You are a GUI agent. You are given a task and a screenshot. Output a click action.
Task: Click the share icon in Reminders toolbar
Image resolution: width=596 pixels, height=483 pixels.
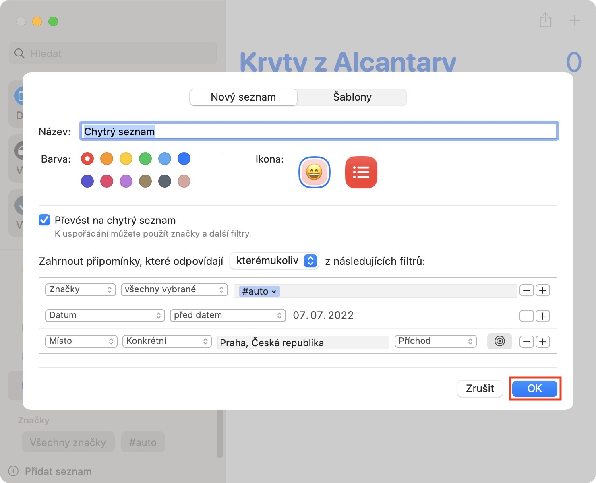[545, 20]
